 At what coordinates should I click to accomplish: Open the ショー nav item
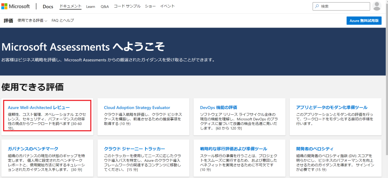point(150,6)
